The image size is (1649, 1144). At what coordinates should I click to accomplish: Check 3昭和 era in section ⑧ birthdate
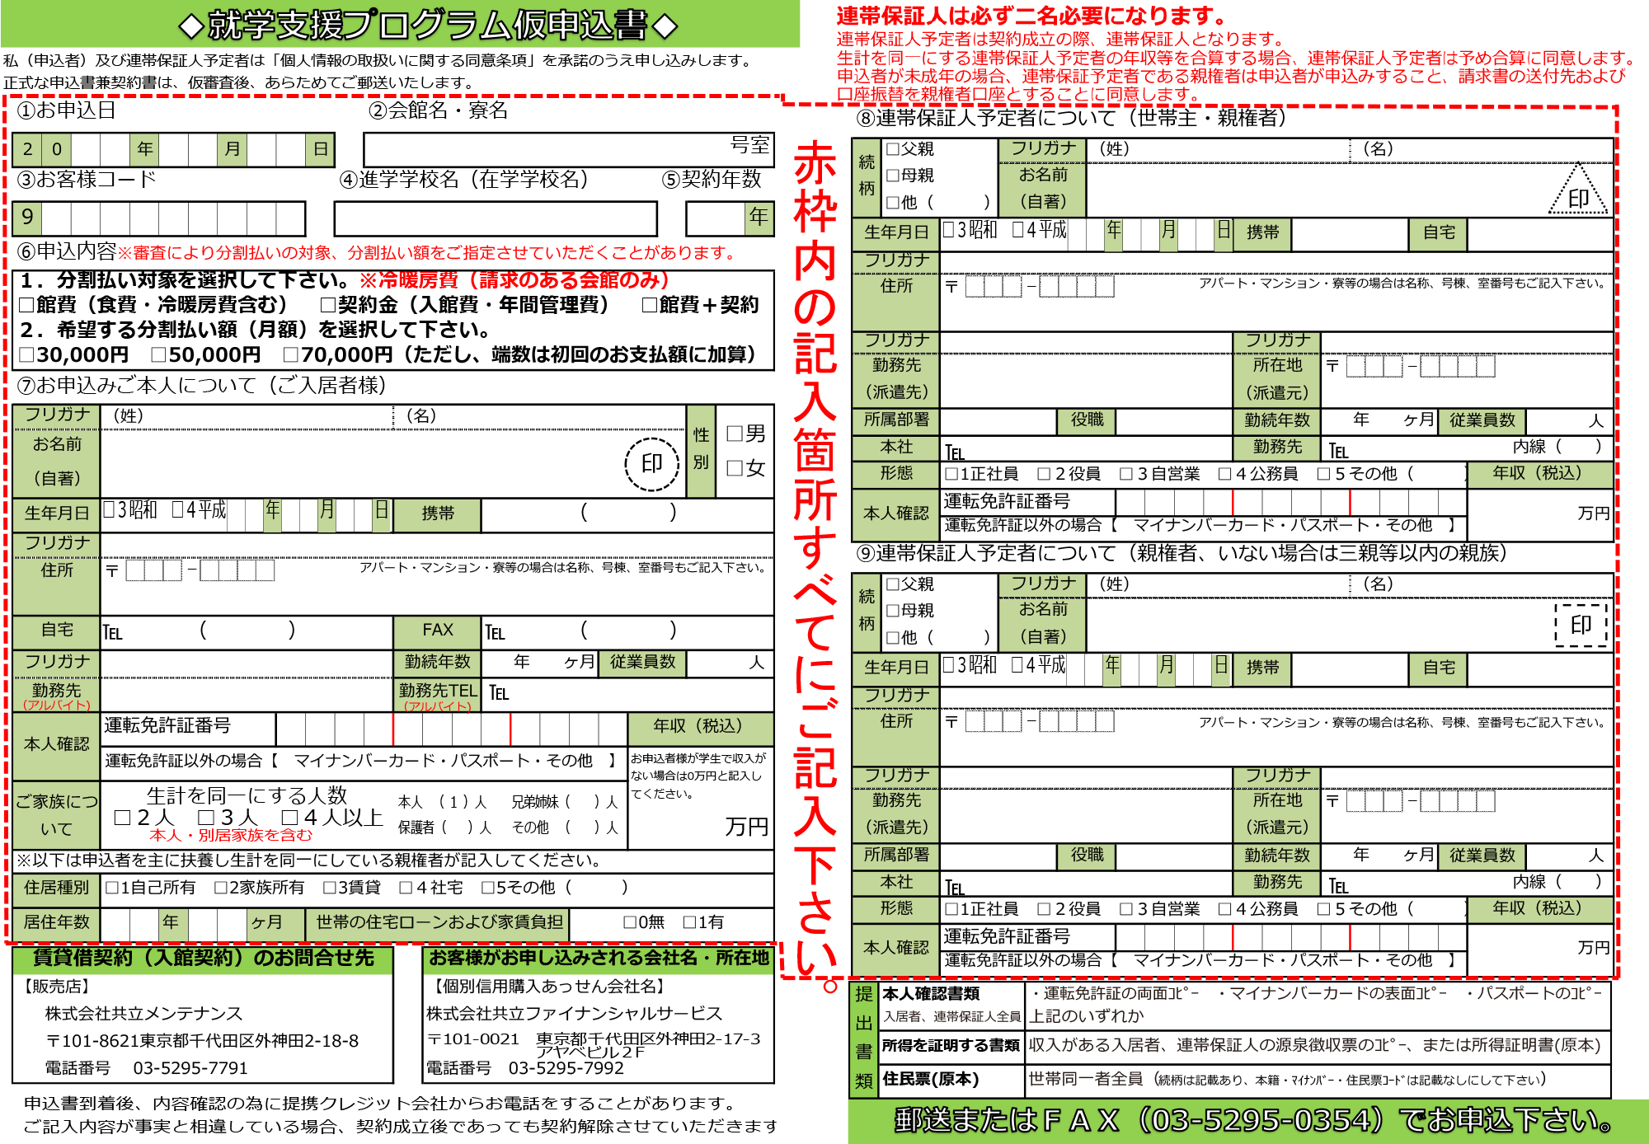point(949,229)
